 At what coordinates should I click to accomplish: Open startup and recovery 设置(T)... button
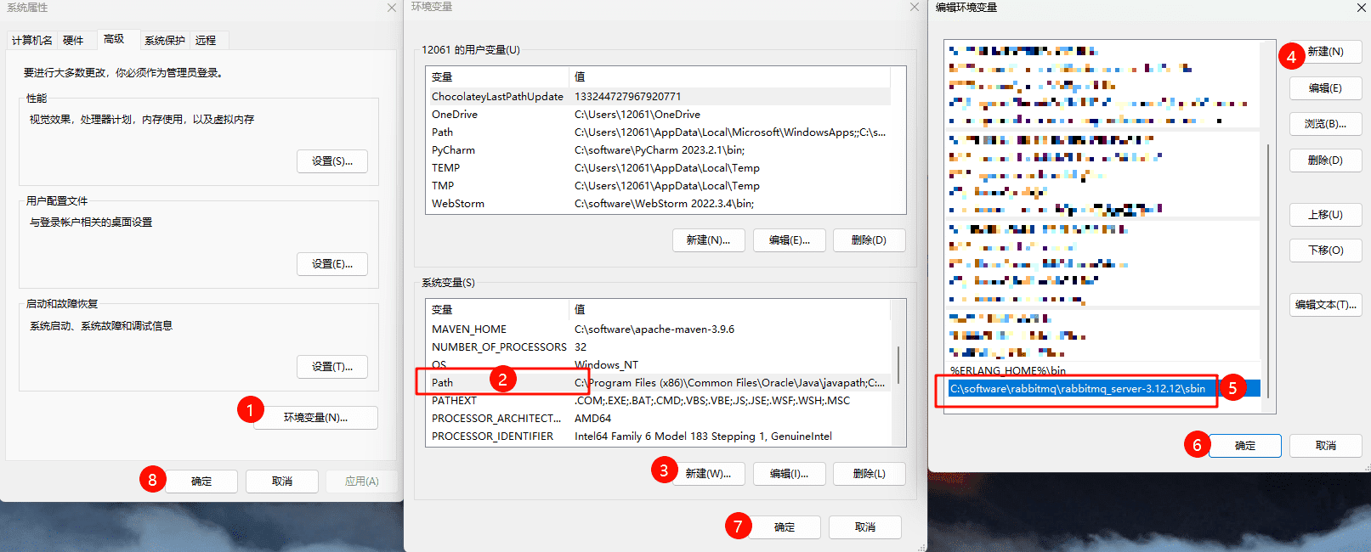pyautogui.click(x=332, y=367)
